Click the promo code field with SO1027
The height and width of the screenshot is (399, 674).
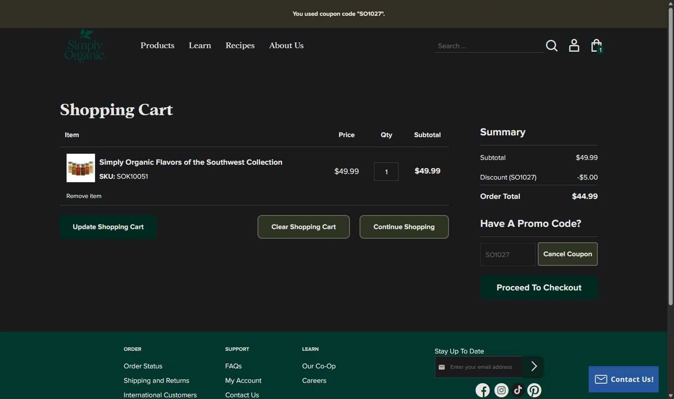(508, 254)
